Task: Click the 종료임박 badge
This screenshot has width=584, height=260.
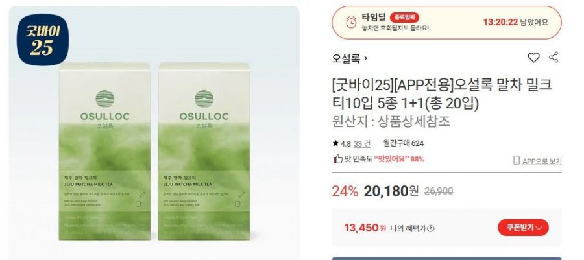Action: (404, 17)
